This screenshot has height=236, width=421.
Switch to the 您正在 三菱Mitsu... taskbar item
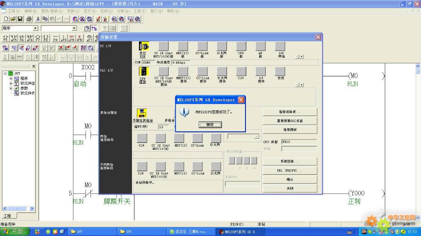191,232
